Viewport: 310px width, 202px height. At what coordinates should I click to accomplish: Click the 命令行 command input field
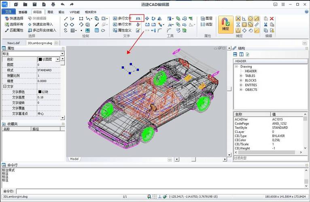158,191
